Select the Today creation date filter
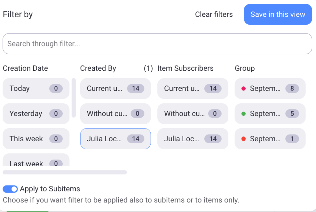 tap(36, 89)
